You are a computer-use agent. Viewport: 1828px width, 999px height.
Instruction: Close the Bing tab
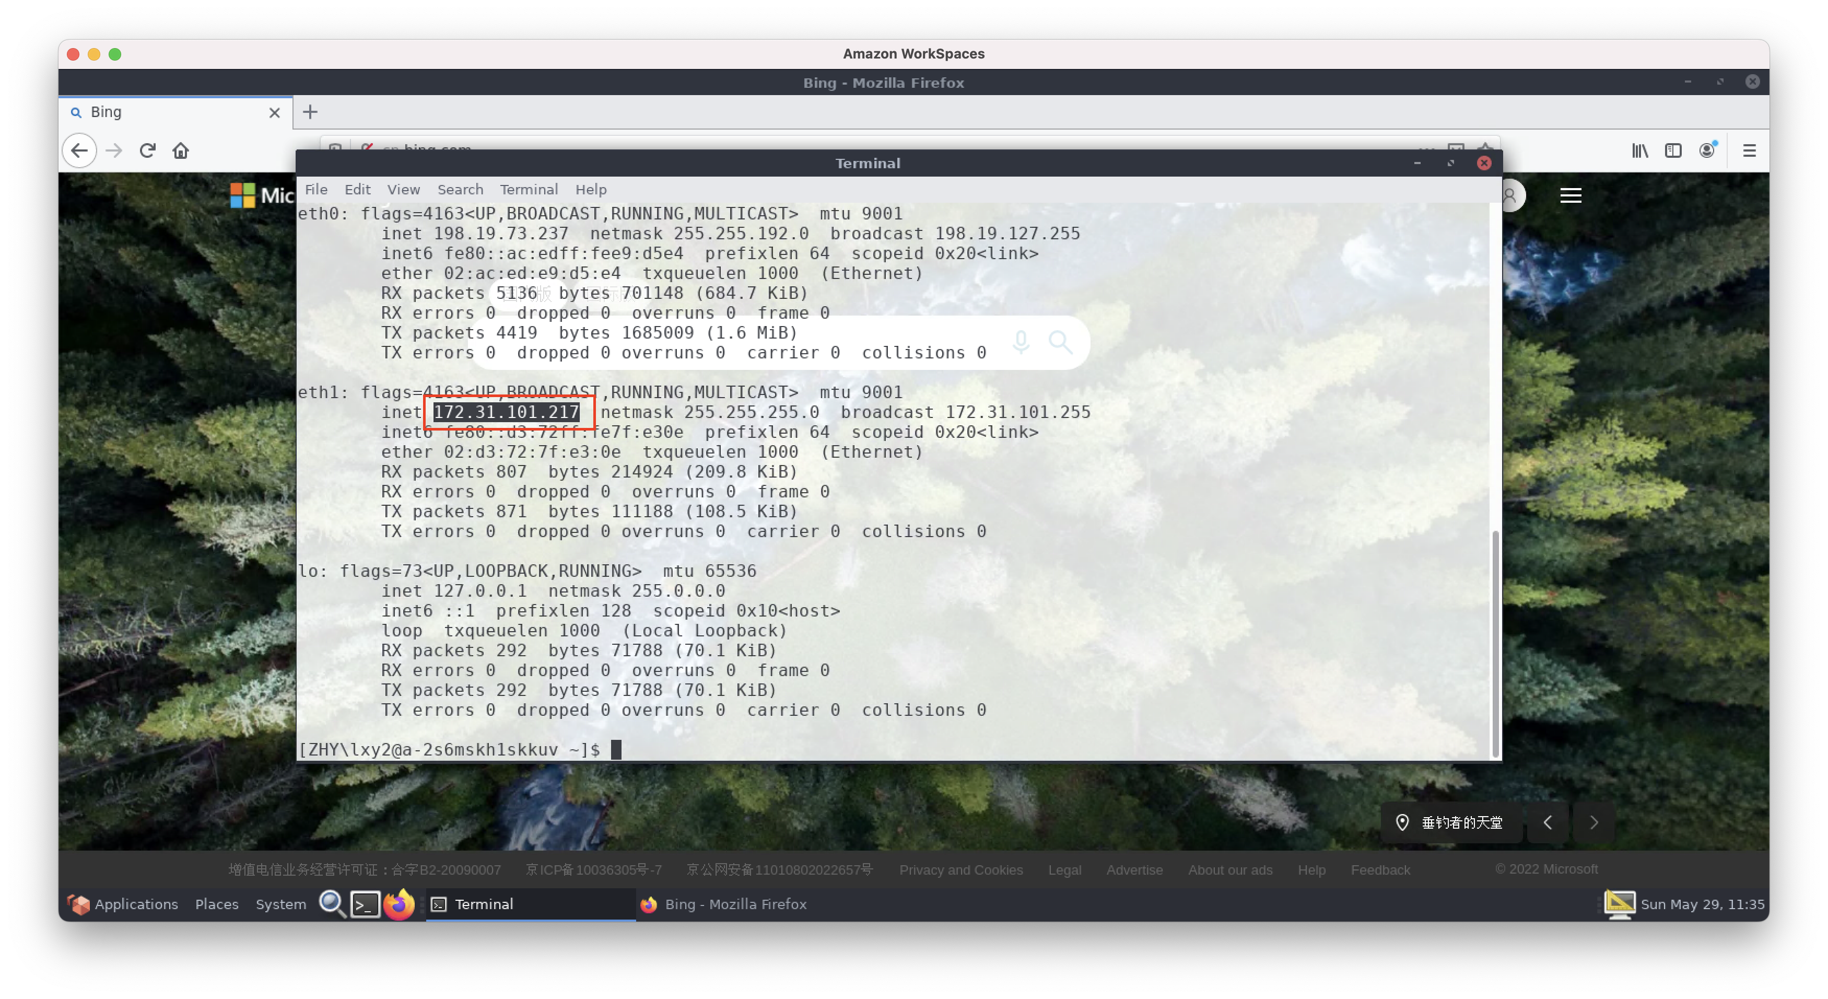coord(275,113)
